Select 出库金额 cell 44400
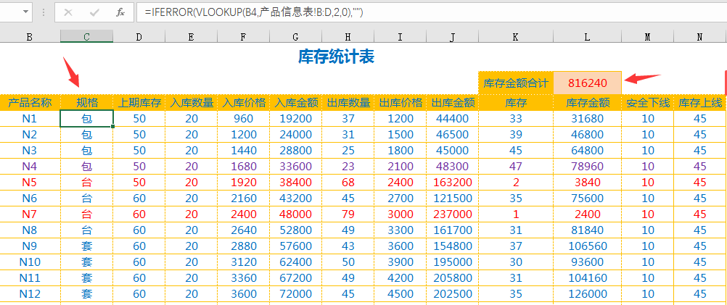 453,119
